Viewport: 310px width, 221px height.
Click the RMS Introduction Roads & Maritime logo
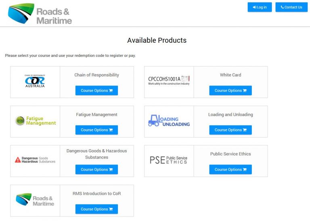pyautogui.click(x=35, y=200)
